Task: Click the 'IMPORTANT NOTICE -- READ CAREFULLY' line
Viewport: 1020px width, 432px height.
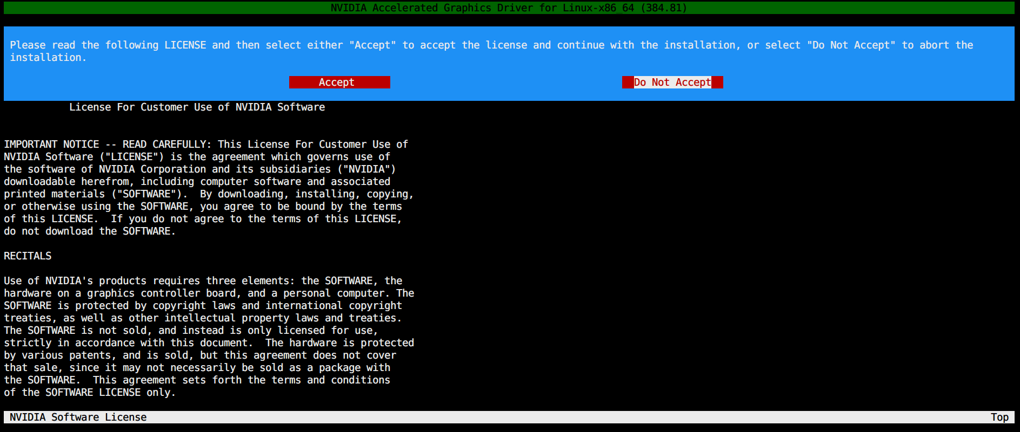Action: pyautogui.click(x=206, y=144)
